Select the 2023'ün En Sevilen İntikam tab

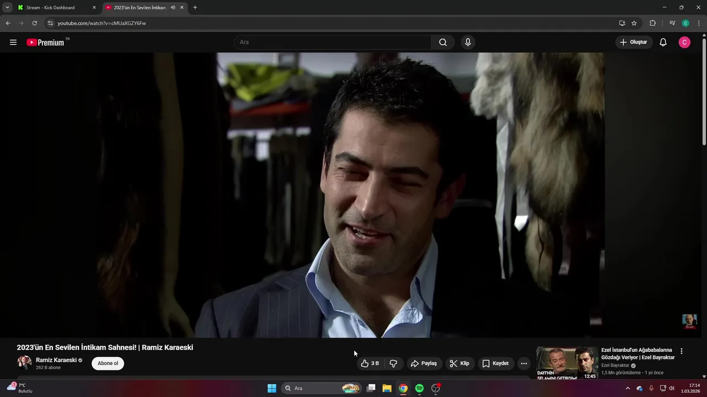(x=140, y=8)
